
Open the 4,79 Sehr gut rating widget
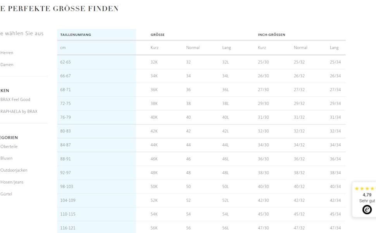tap(366, 198)
